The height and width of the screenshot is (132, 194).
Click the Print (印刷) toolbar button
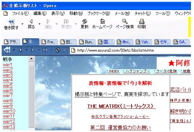[x=142, y=24]
